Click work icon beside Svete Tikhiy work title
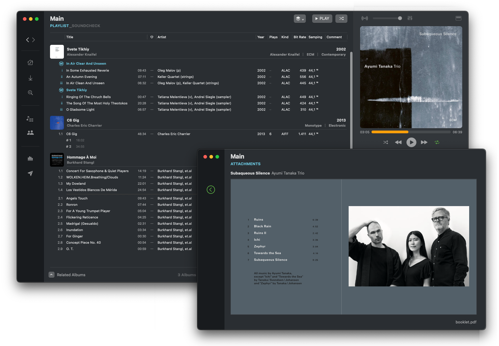Screen dimensions: 499x346 point(61,90)
